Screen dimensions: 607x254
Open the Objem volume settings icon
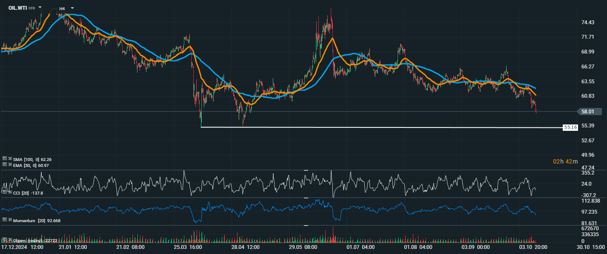click(x=5, y=240)
